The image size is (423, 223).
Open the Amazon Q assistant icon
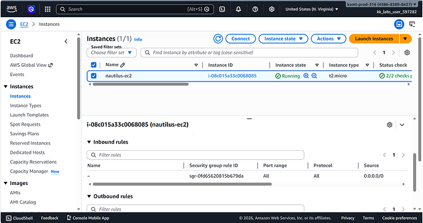coord(31,9)
